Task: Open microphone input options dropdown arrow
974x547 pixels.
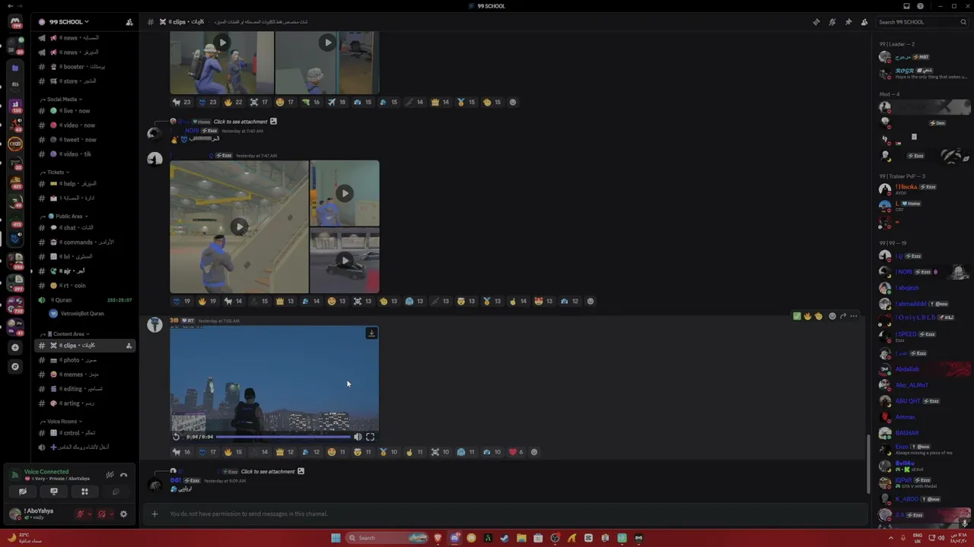Action: (x=89, y=514)
